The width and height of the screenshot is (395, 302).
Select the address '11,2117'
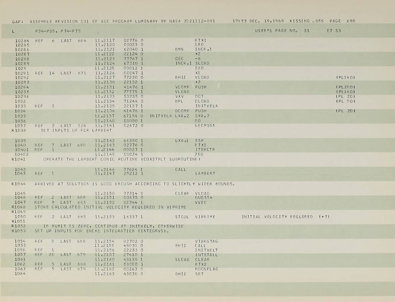(105, 40)
